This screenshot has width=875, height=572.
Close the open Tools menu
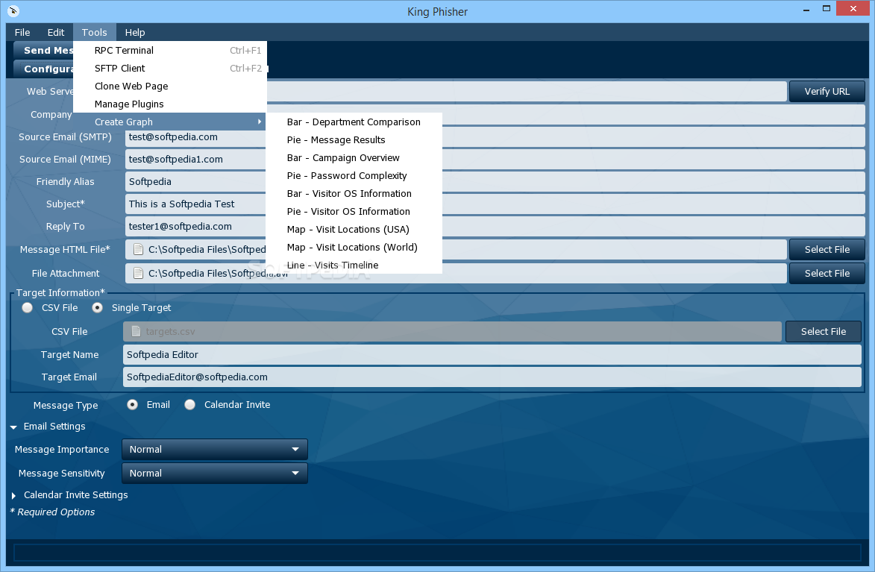(x=94, y=32)
